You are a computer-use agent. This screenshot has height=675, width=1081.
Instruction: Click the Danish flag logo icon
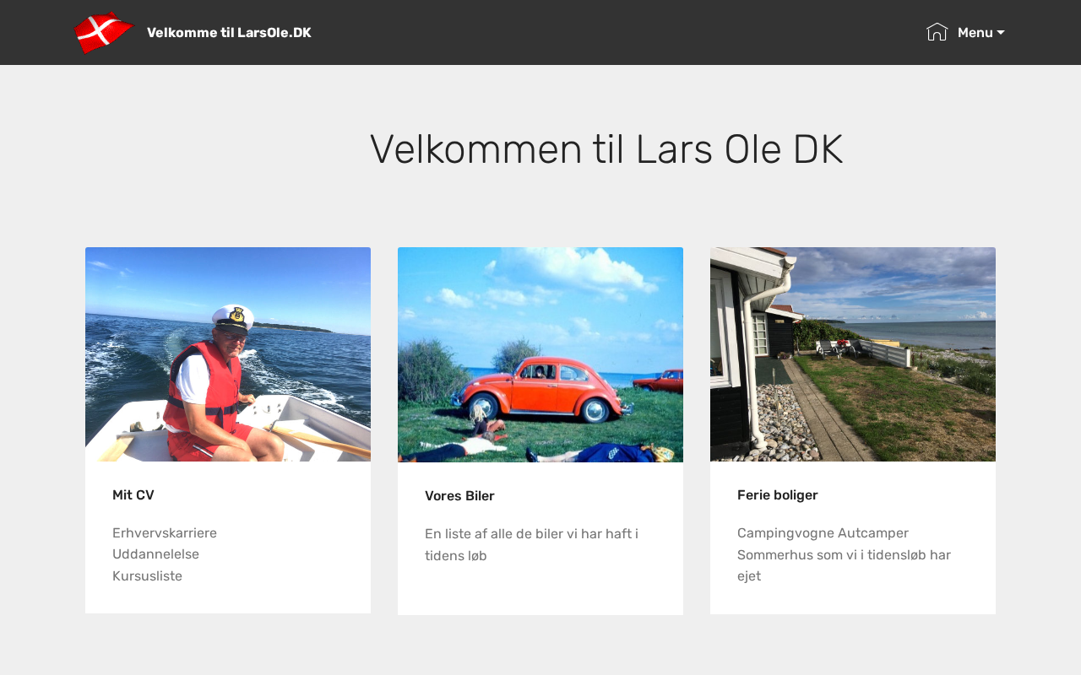[104, 32]
